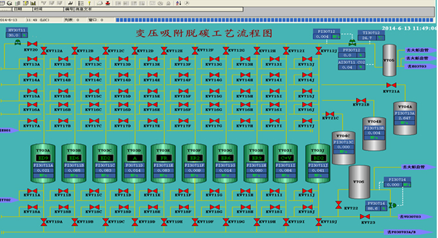Open the PV30712 value field
The image size is (438, 238).
347,55
